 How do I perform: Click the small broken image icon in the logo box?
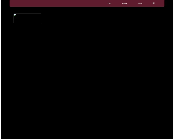click(15, 15)
